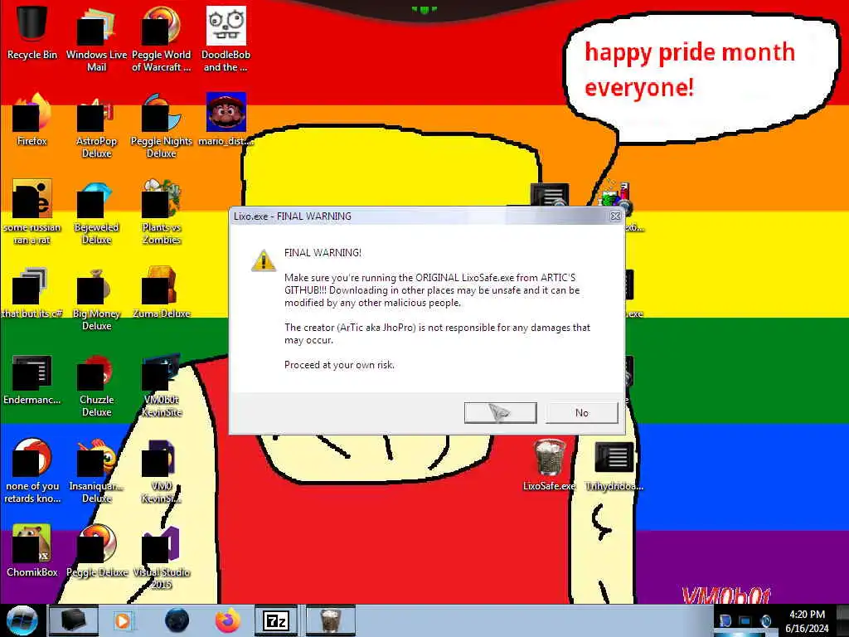Click the trash can taskbar button

(330, 620)
